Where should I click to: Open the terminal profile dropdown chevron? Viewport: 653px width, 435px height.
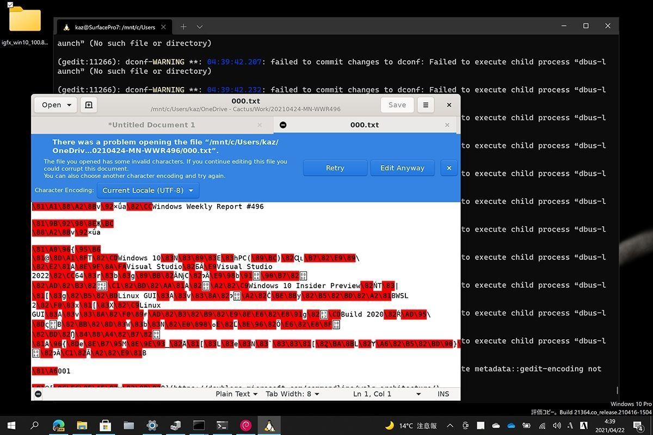point(200,27)
